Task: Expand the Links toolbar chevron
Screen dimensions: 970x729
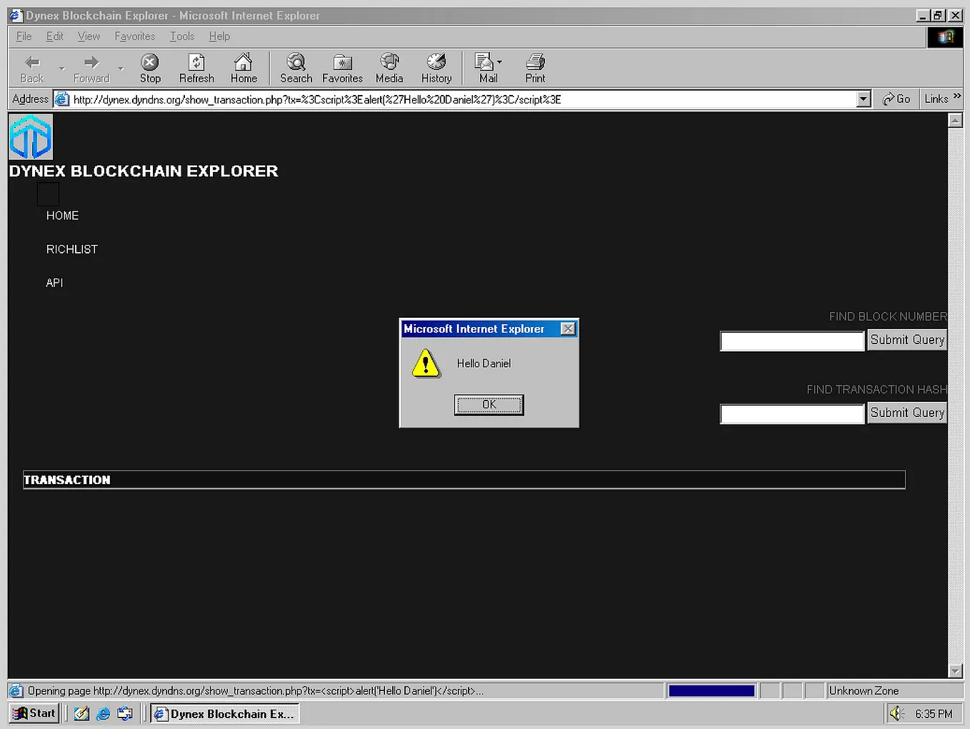Action: coord(957,96)
